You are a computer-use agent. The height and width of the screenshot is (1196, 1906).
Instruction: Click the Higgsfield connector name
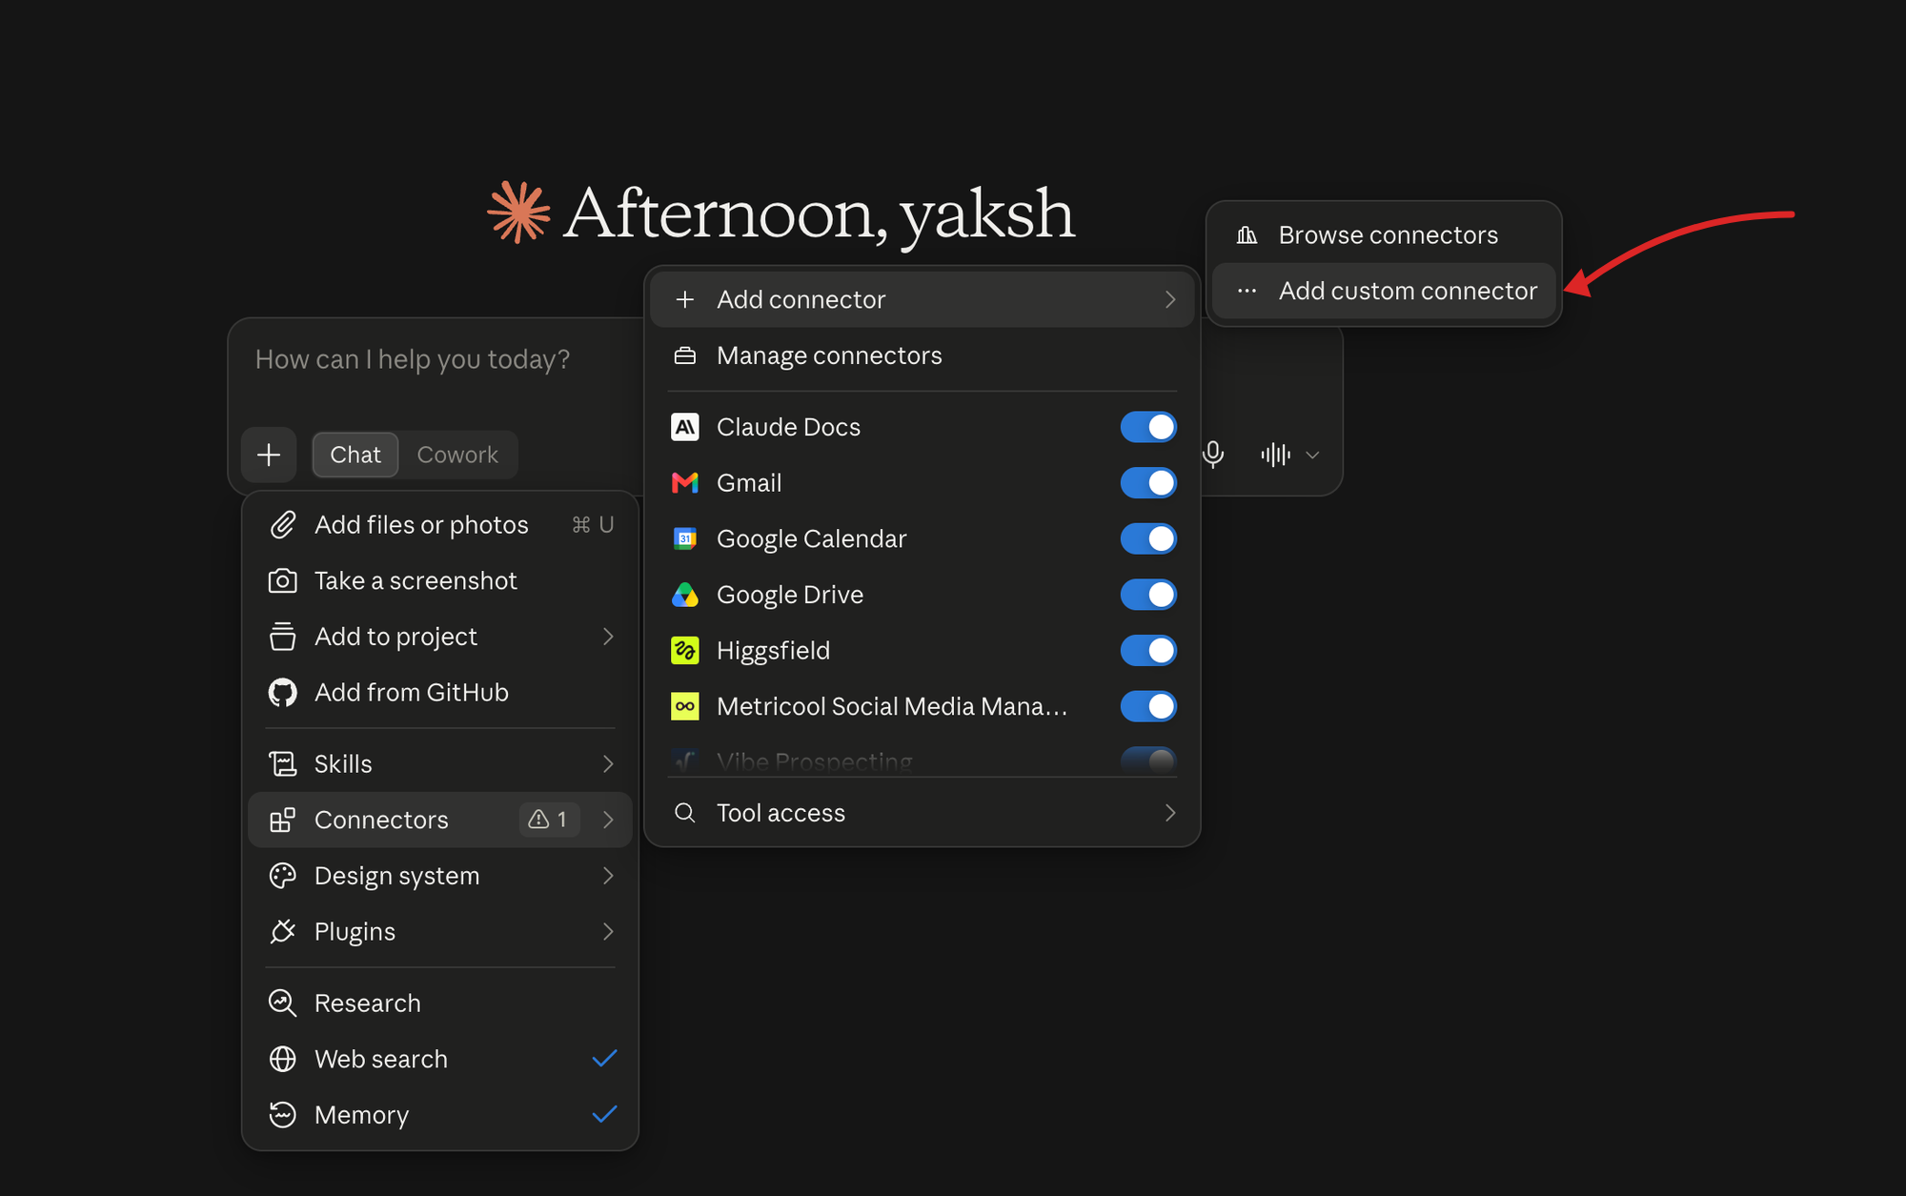pos(773,651)
